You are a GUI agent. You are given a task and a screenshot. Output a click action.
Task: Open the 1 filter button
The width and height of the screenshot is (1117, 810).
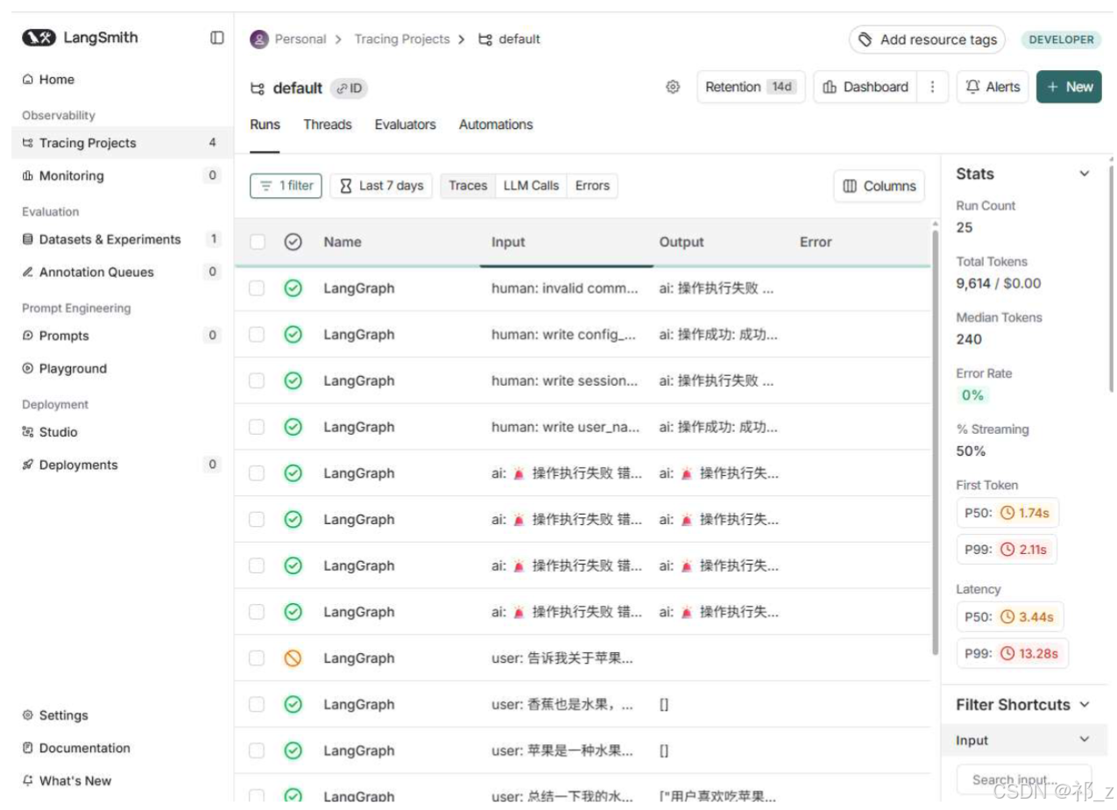point(286,186)
